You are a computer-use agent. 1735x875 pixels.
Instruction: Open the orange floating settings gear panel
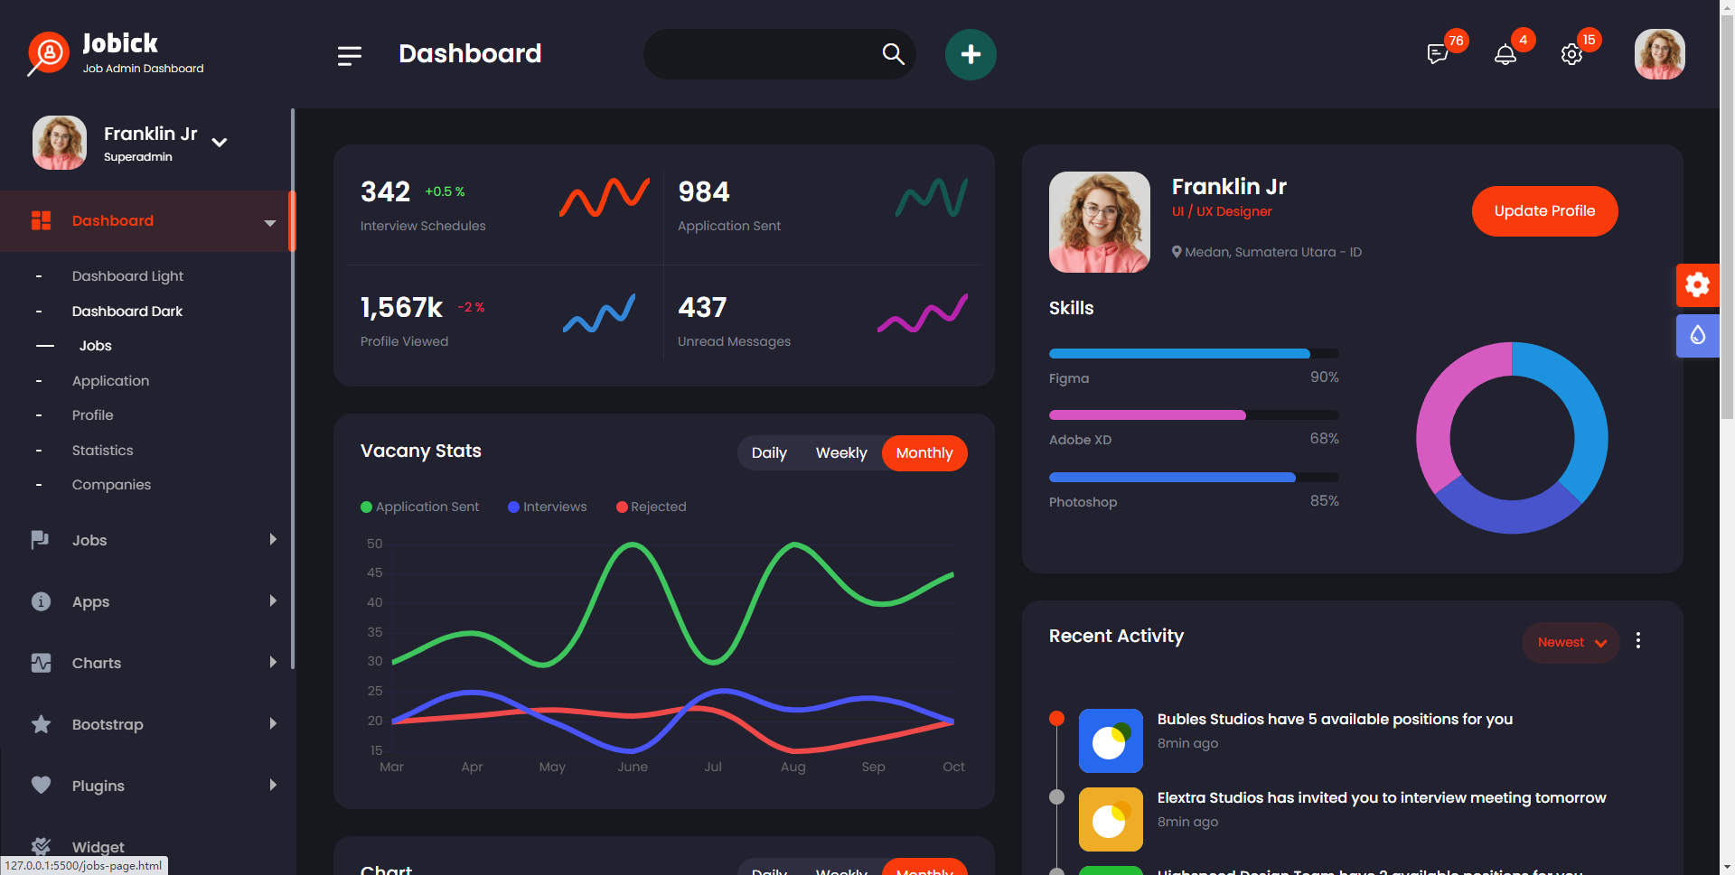tap(1698, 284)
